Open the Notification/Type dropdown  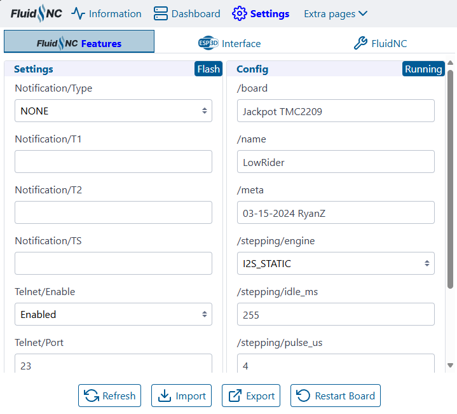click(x=113, y=111)
